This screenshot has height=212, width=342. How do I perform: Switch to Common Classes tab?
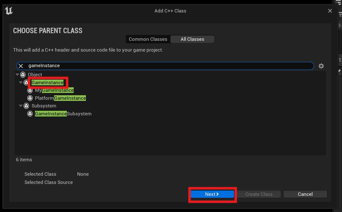[148, 39]
